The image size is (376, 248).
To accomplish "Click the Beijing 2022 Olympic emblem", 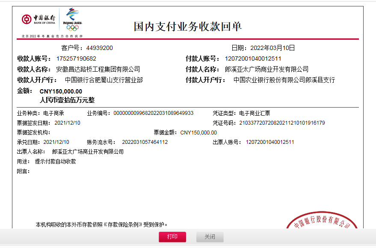I will point(72,20).
